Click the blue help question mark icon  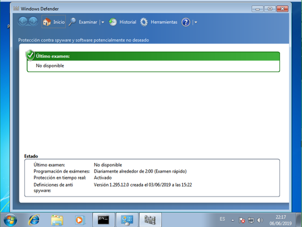[186, 22]
